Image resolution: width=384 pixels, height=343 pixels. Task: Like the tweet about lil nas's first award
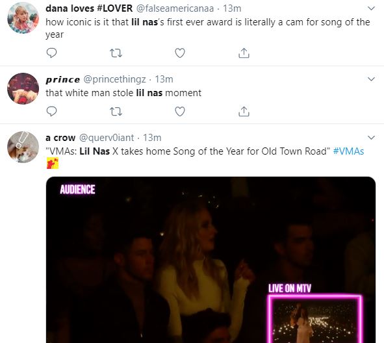(x=180, y=53)
